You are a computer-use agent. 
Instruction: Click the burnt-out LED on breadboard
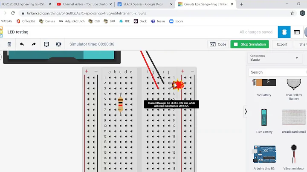(x=178, y=85)
